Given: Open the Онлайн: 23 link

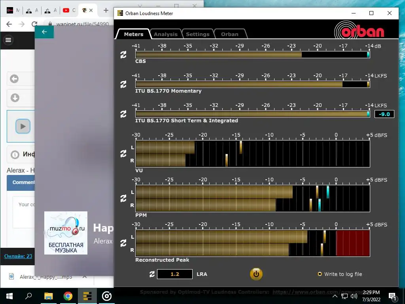Looking at the screenshot, I should click(18, 256).
